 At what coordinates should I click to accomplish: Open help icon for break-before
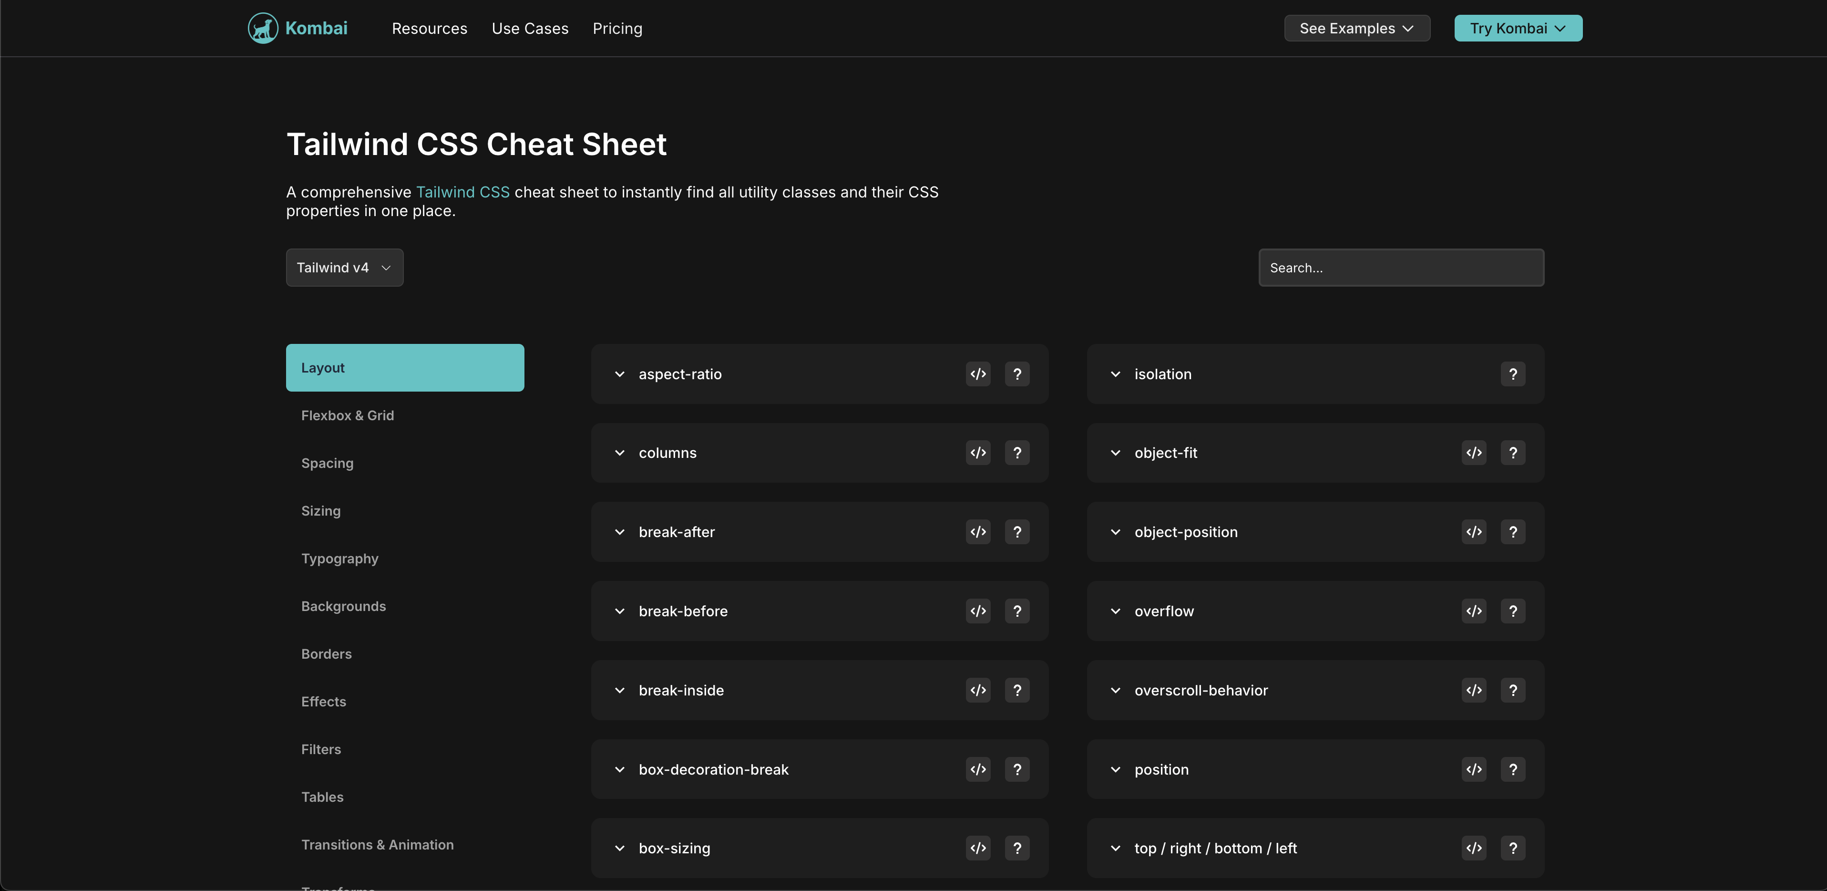[x=1017, y=611]
